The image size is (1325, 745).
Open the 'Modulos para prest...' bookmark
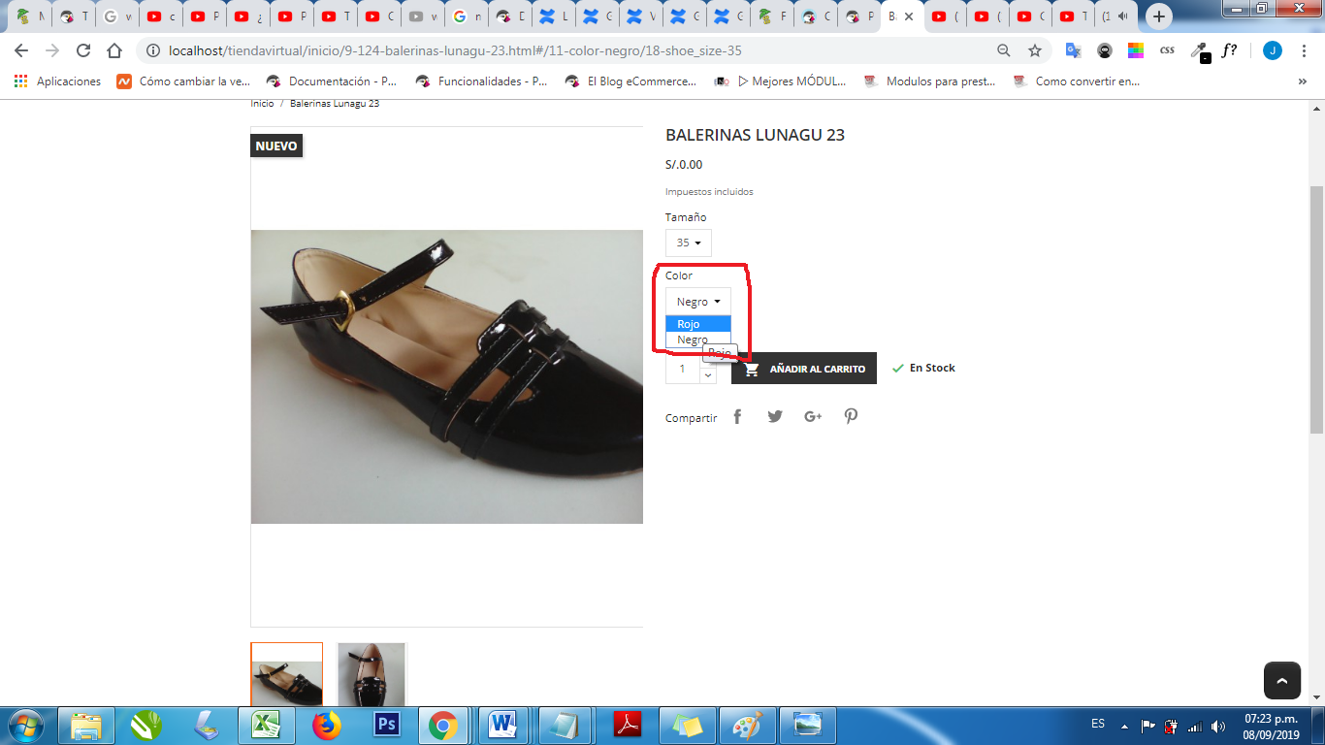point(929,81)
